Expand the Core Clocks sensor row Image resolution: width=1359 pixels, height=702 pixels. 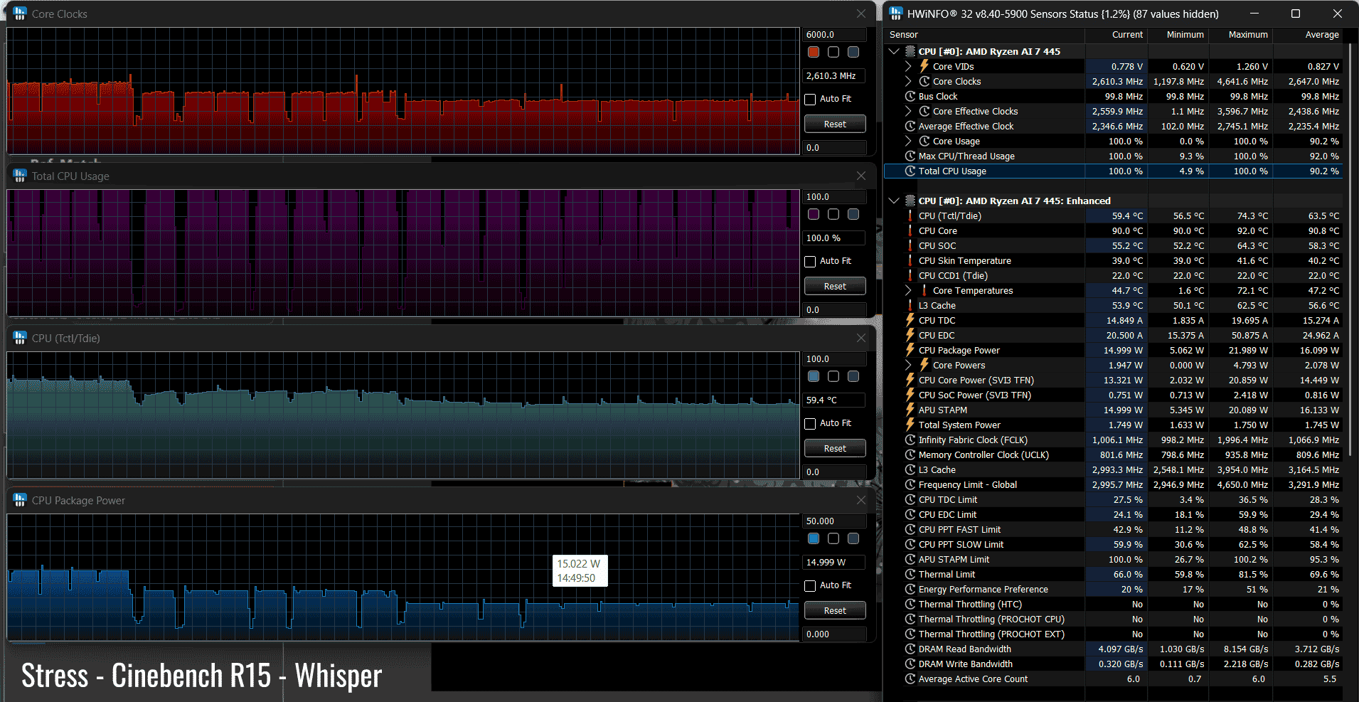click(x=908, y=81)
